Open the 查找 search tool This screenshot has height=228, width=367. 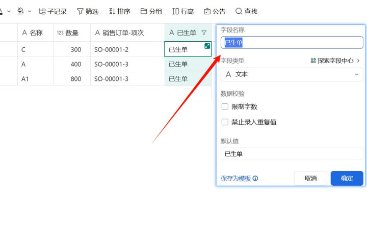247,11
